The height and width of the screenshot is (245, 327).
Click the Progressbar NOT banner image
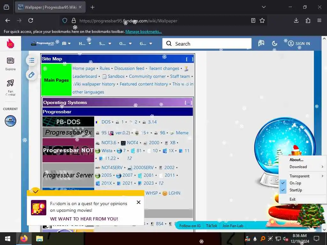[x=68, y=150]
